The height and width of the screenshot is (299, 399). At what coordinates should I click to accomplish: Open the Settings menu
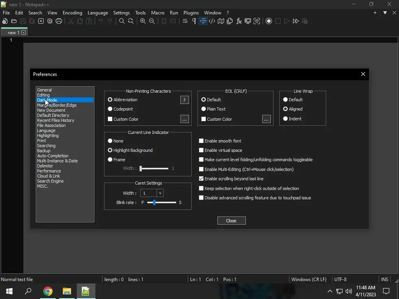pos(122,13)
